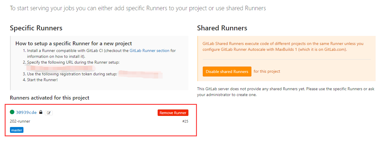
Task: Click Runners activated for this project heading
Action: pyautogui.click(x=50, y=98)
